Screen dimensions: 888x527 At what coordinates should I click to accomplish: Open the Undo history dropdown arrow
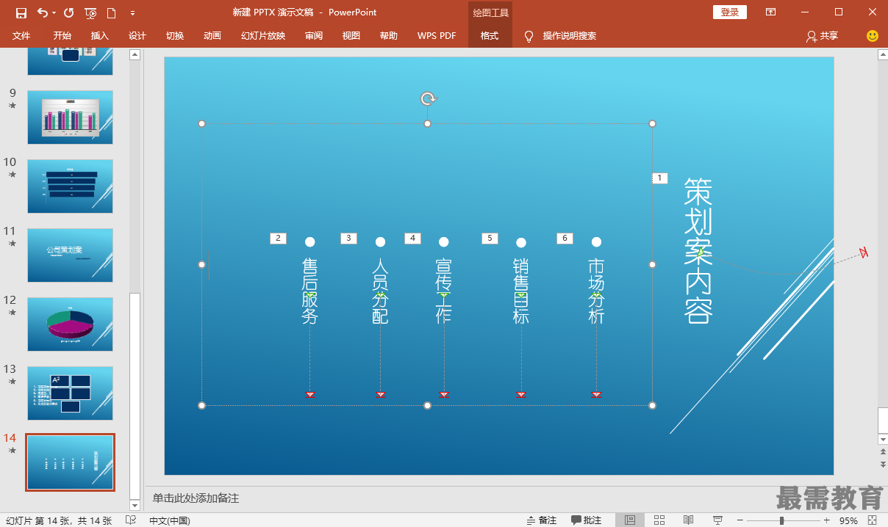54,12
